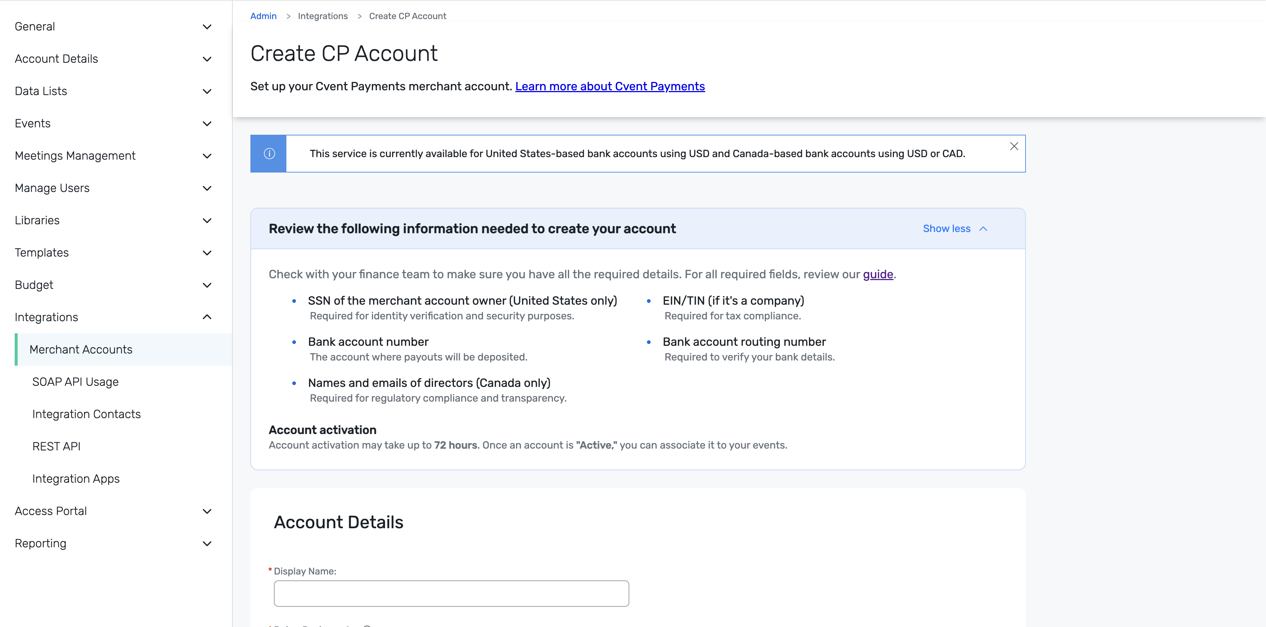Screen dimensions: 1266x627
Task: Click the Show less link
Action: pos(946,228)
